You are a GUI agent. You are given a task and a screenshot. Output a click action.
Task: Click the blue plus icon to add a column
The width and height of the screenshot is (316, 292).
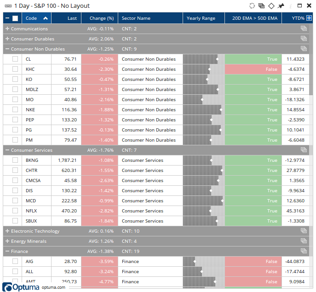(x=309, y=18)
